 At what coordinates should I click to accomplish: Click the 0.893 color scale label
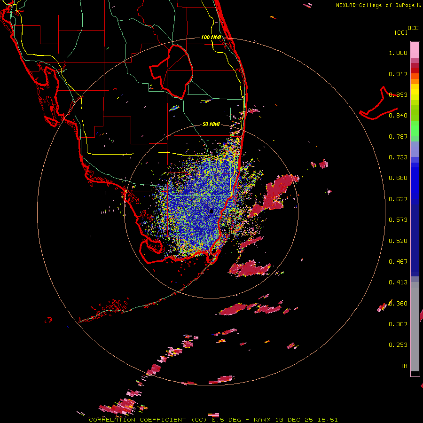coord(398,94)
